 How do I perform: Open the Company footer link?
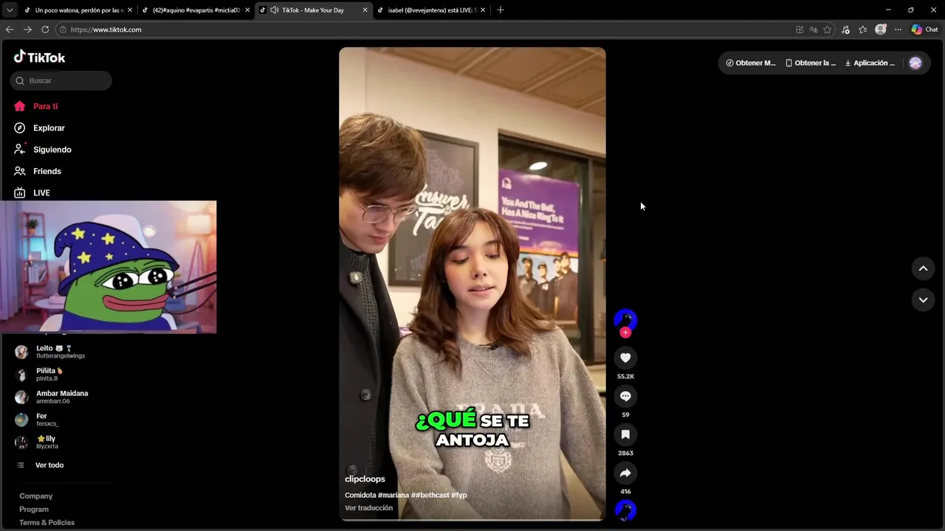[x=35, y=496]
